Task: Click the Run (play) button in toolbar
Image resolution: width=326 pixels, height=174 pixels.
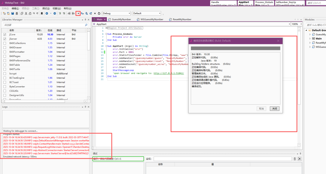Action: pos(78,13)
